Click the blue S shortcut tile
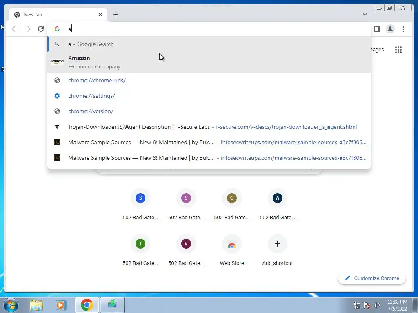 (140, 198)
